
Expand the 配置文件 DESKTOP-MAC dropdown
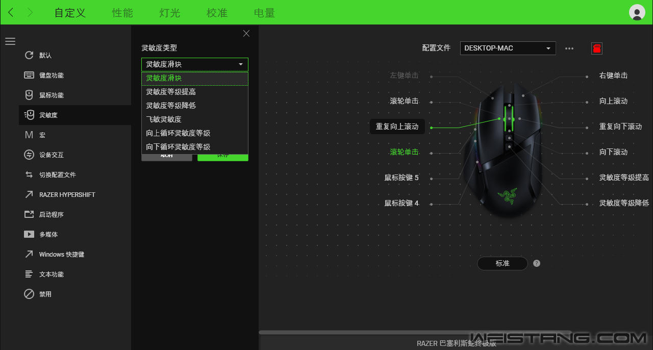508,48
